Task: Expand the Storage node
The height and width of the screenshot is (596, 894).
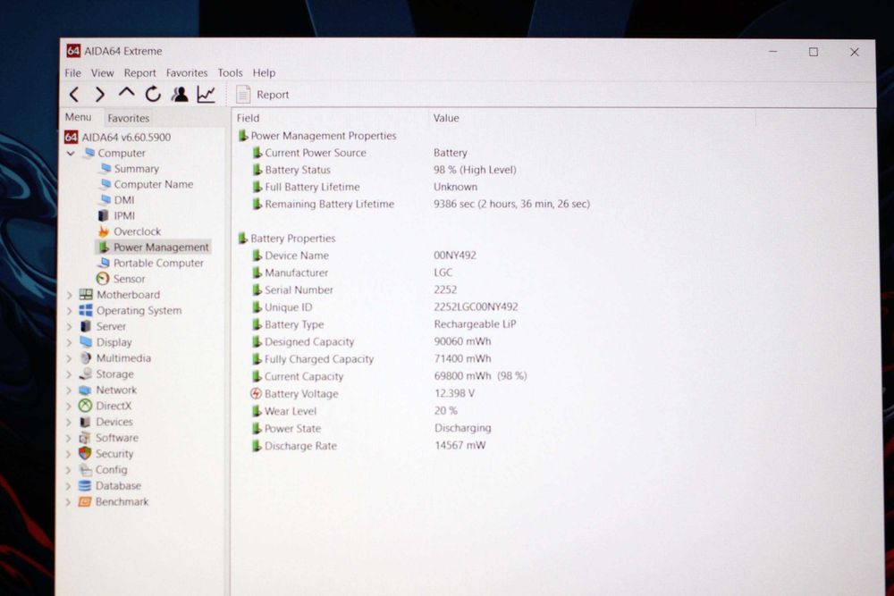Action: (70, 374)
